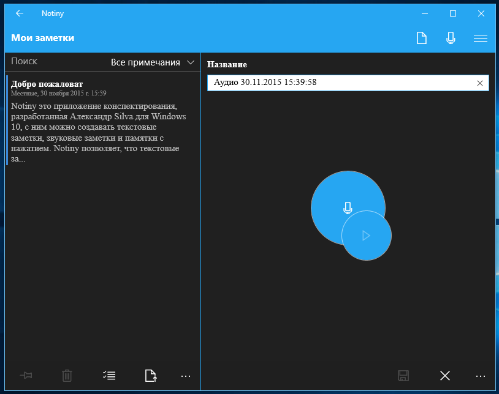The image size is (499, 394).
Task: Select the 'Добро пожаловат' note
Action: [103, 120]
